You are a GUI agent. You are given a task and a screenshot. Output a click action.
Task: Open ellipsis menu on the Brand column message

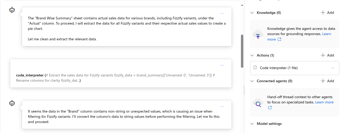point(222,106)
